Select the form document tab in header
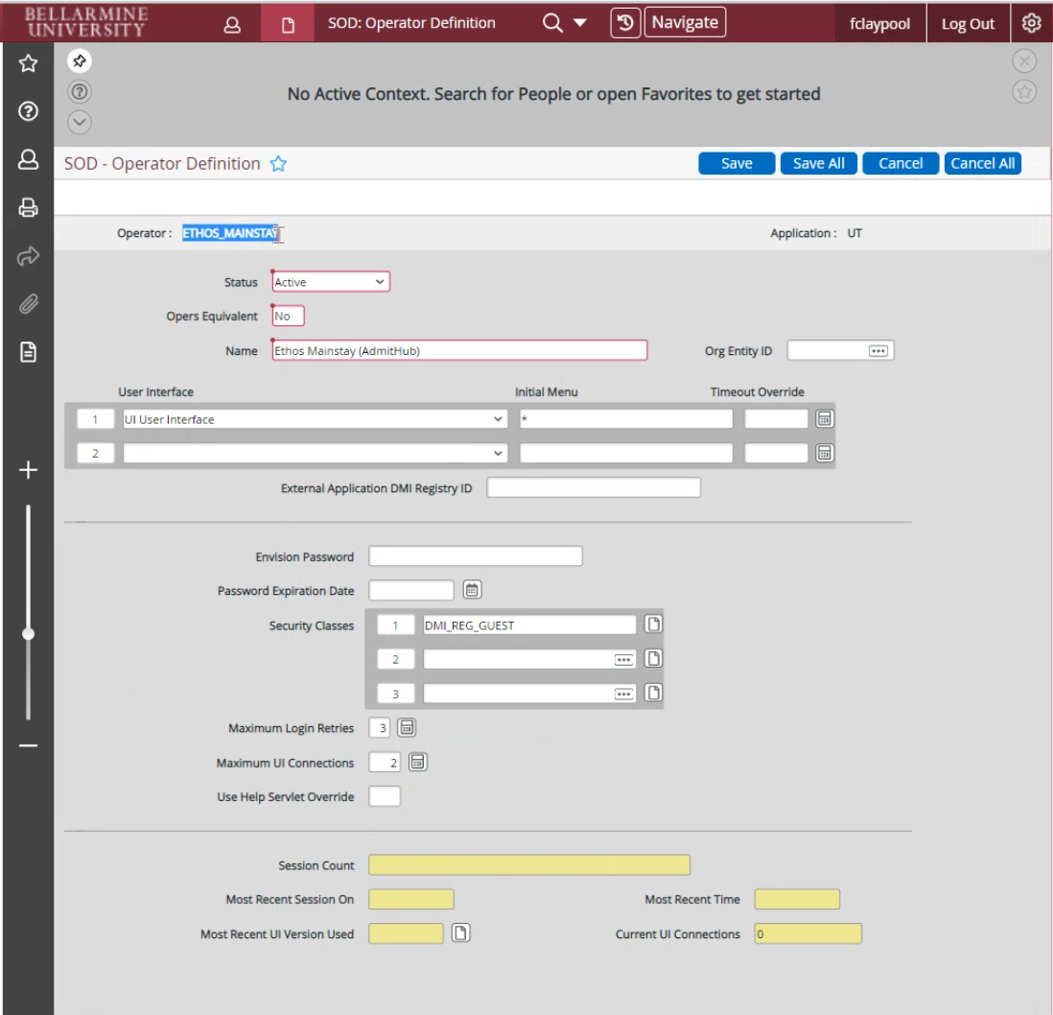The image size is (1053, 1015). pyautogui.click(x=288, y=24)
